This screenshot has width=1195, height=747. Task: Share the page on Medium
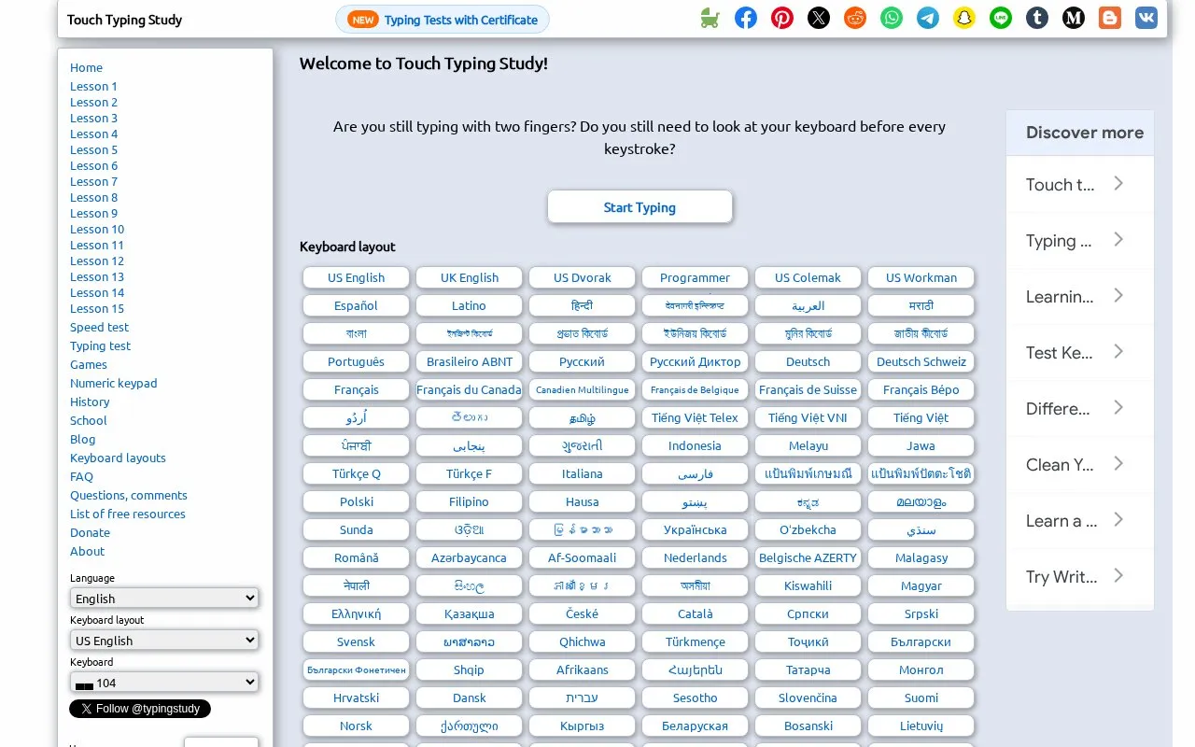click(x=1074, y=18)
